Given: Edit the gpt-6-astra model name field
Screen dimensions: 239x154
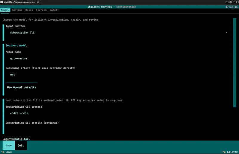Looking at the screenshot, I should (117, 58).
